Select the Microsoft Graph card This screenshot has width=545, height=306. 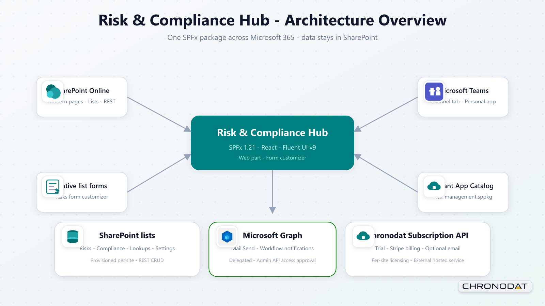[x=272, y=249]
